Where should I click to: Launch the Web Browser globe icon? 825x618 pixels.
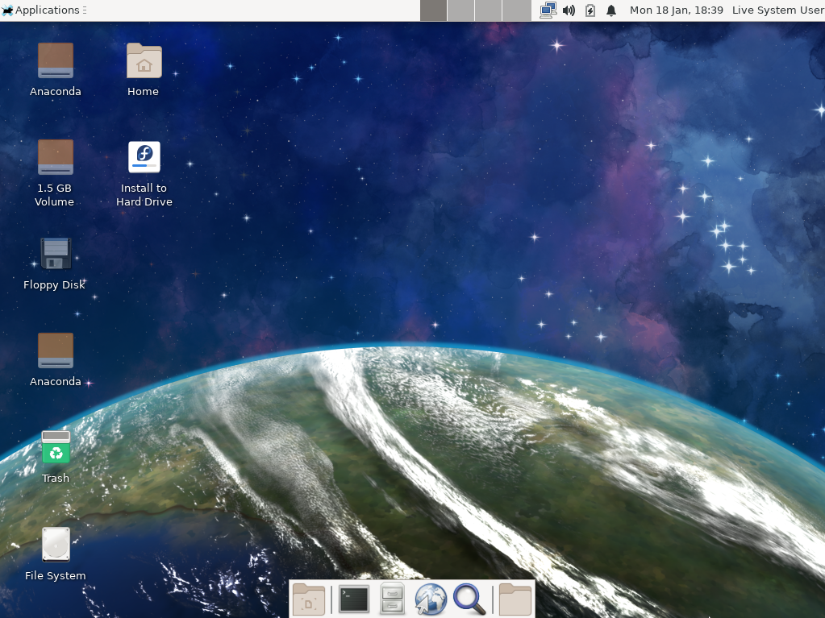point(431,599)
